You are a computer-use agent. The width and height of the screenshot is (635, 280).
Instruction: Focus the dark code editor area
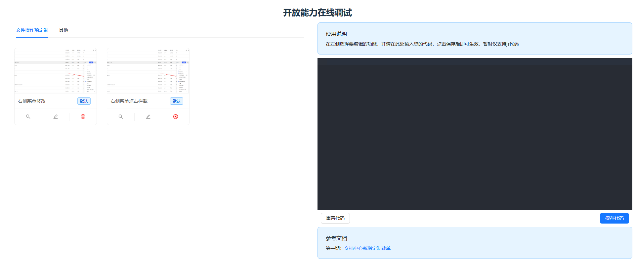click(x=475, y=134)
